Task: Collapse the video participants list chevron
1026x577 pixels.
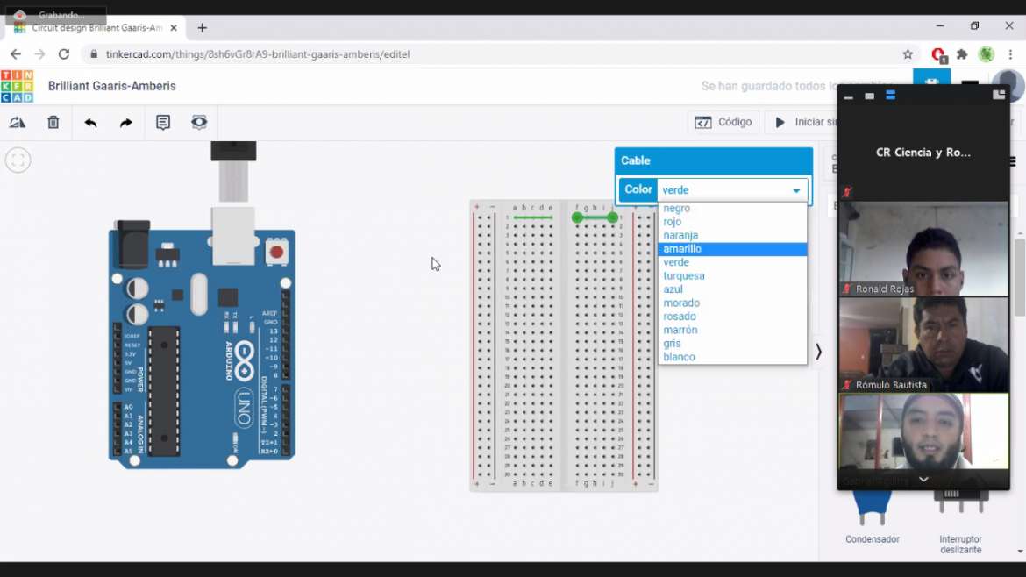Action: (923, 480)
